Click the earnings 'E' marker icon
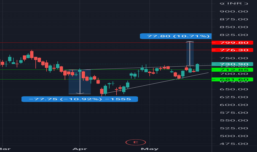Image resolution: width=257 pixels, height=152 pixels. (136, 142)
